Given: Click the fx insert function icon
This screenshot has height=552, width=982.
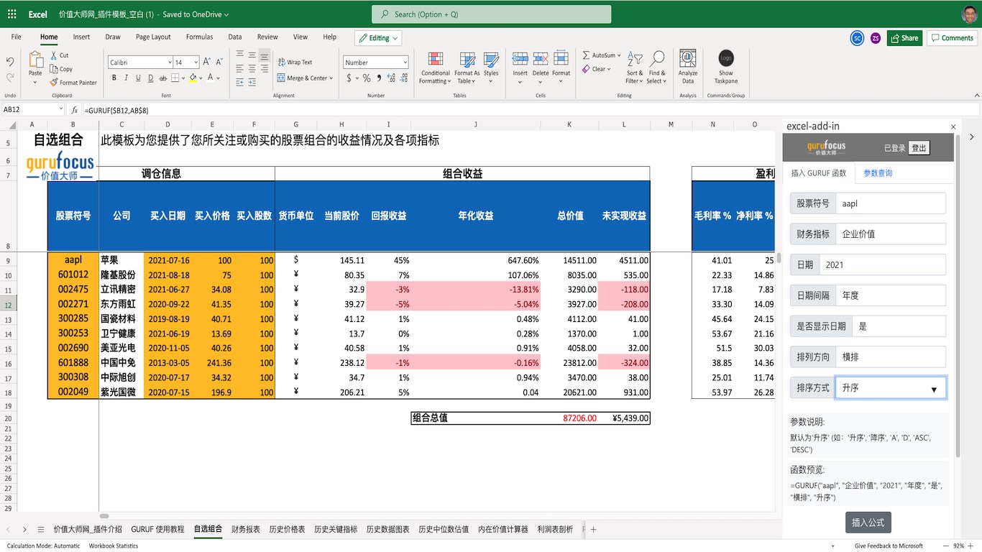Looking at the screenshot, I should tap(74, 110).
